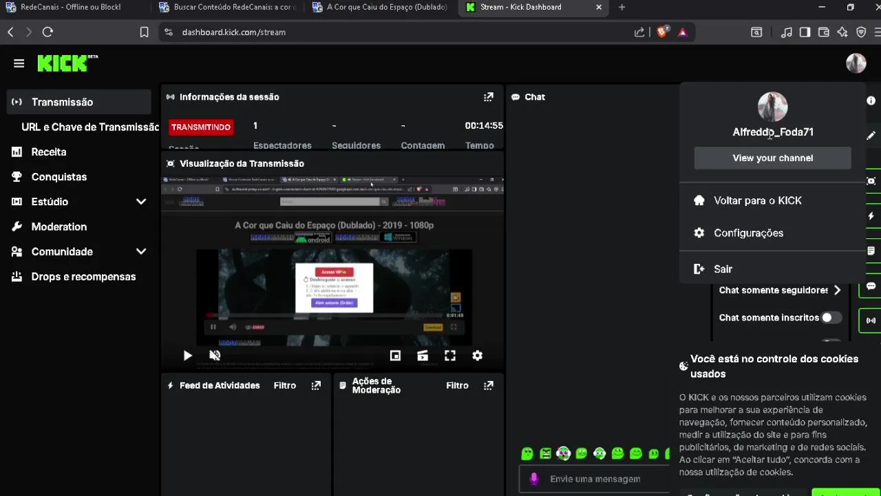Make the stream preview fullscreen
The width and height of the screenshot is (881, 496).
click(x=450, y=355)
